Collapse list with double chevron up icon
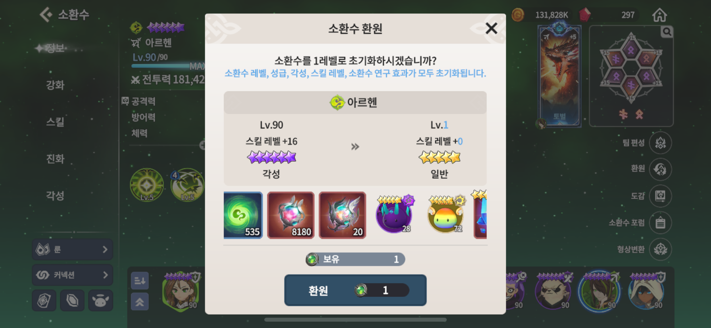This screenshot has width=711, height=328. click(x=140, y=301)
